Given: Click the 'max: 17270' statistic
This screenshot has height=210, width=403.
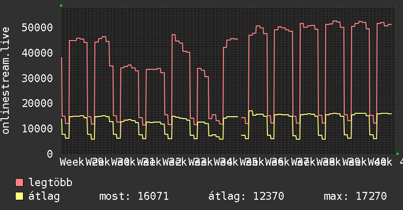Looking at the screenshot, I should [355, 196].
